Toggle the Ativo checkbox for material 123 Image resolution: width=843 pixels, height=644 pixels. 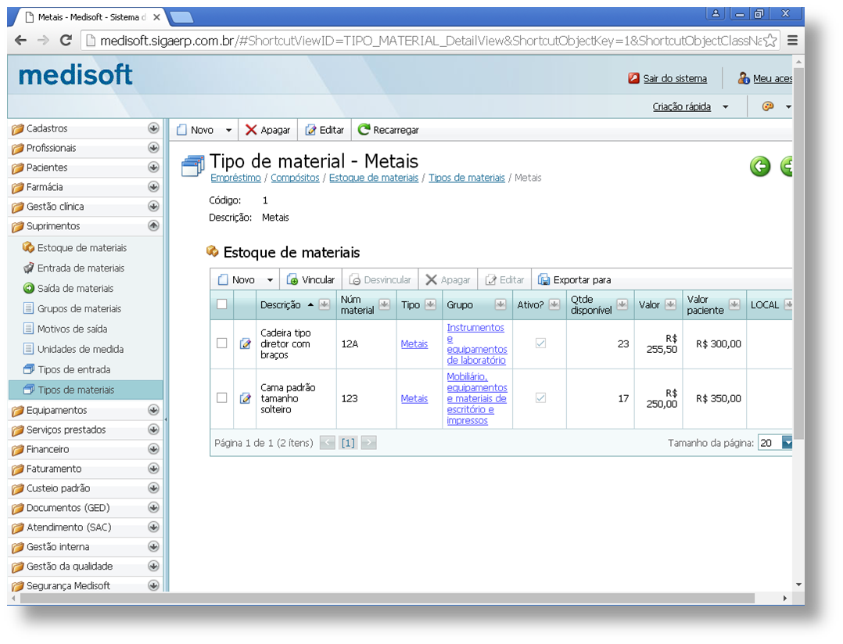point(541,398)
